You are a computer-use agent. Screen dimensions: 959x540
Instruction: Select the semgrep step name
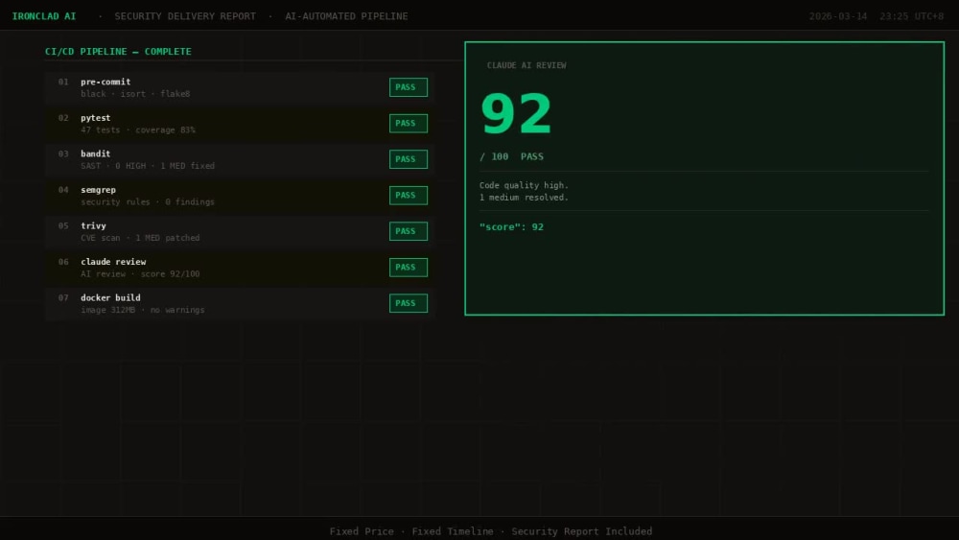click(98, 190)
